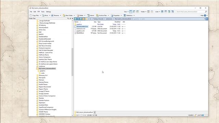Expand the Move dropdown arrow
Screen dimensions: 219x123
[50, 15]
